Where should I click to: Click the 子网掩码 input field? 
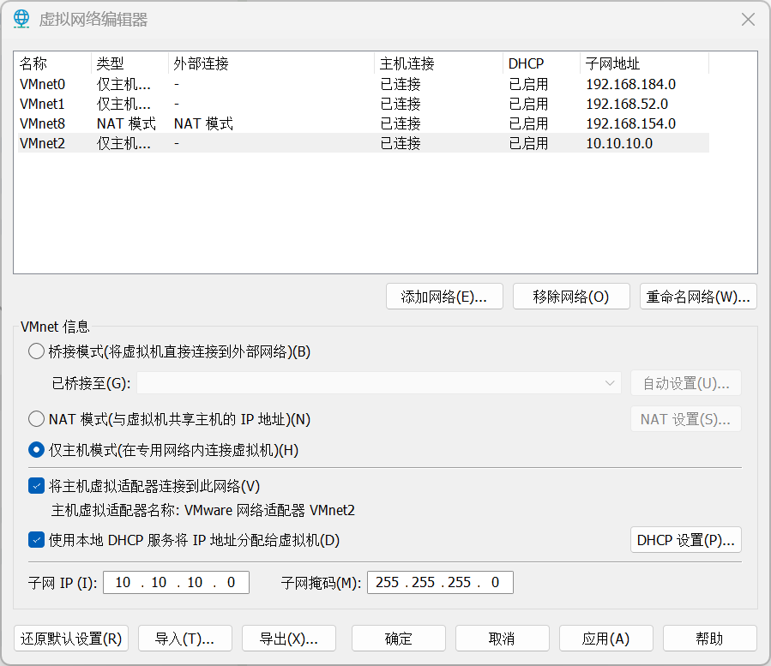pyautogui.click(x=440, y=583)
